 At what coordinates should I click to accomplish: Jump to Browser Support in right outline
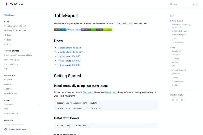(x=179, y=70)
